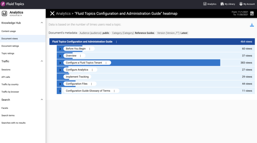This screenshot has width=257, height=143.
Task: Open options menu beside Before You Begin
Action: tap(90, 49)
